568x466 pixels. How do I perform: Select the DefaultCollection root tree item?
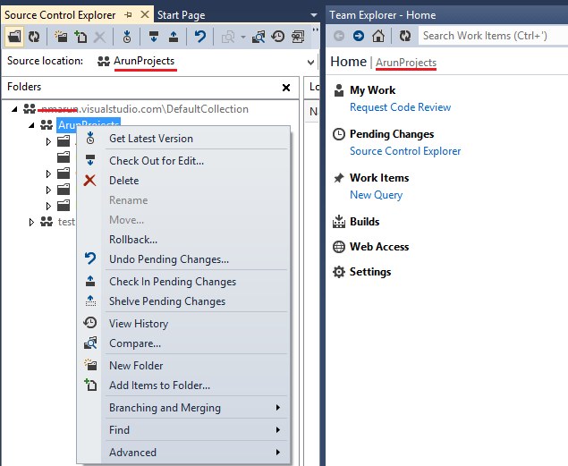144,109
